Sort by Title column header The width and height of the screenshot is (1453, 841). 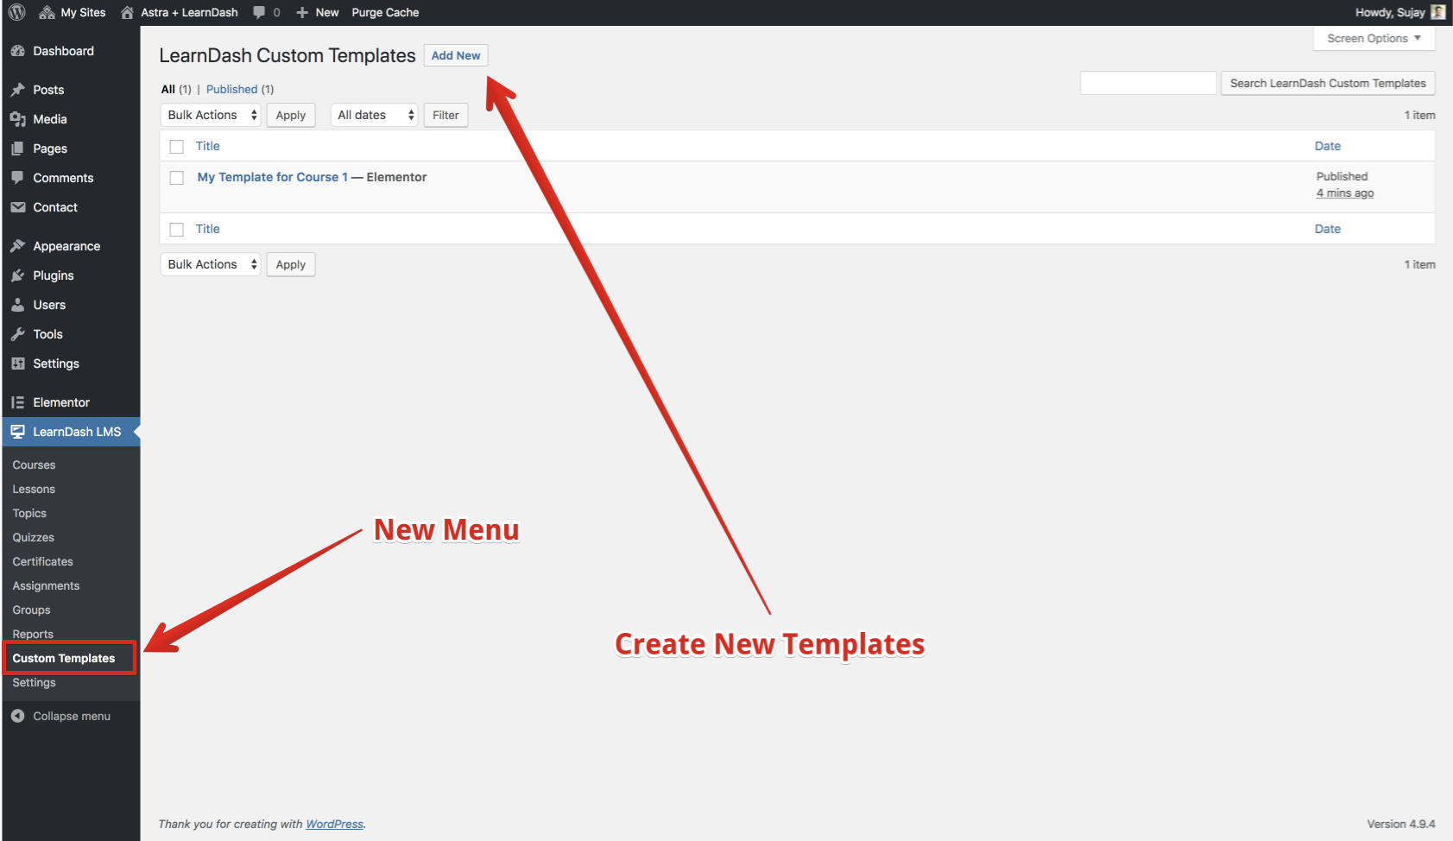click(208, 146)
